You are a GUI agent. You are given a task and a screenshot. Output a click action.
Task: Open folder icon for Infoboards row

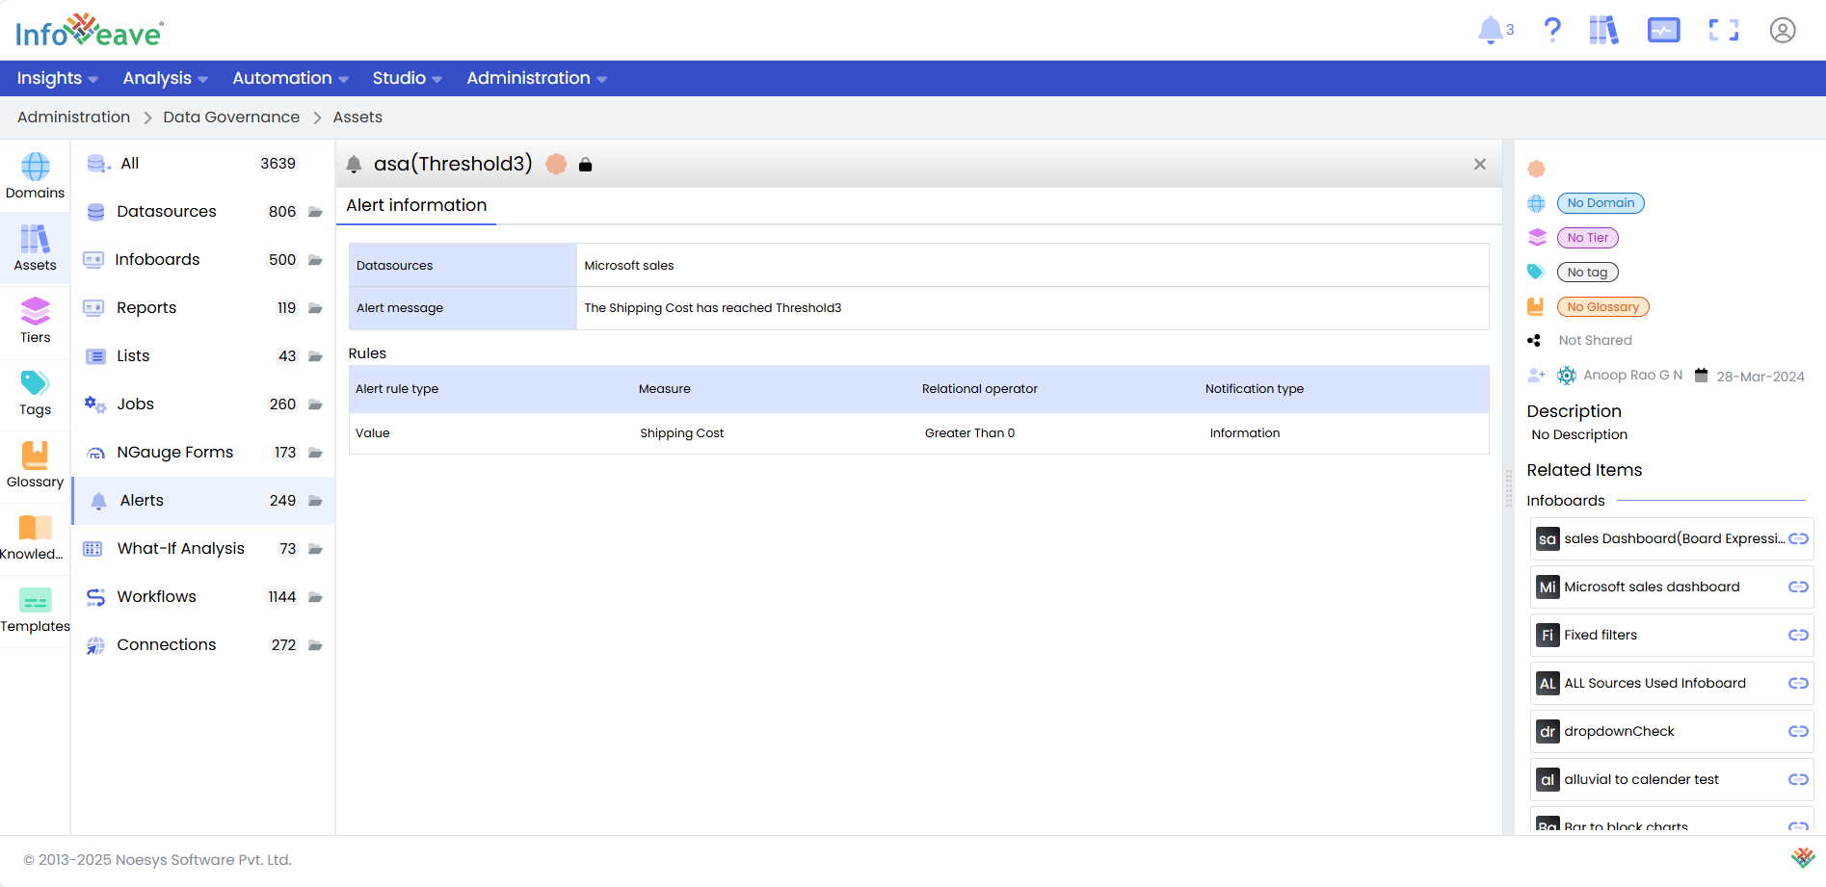pyautogui.click(x=315, y=260)
